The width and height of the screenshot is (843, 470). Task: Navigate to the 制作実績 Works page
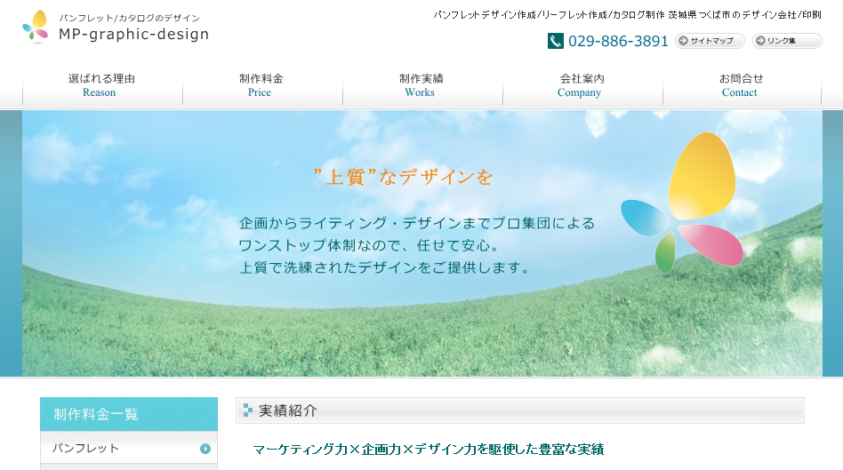click(x=421, y=85)
